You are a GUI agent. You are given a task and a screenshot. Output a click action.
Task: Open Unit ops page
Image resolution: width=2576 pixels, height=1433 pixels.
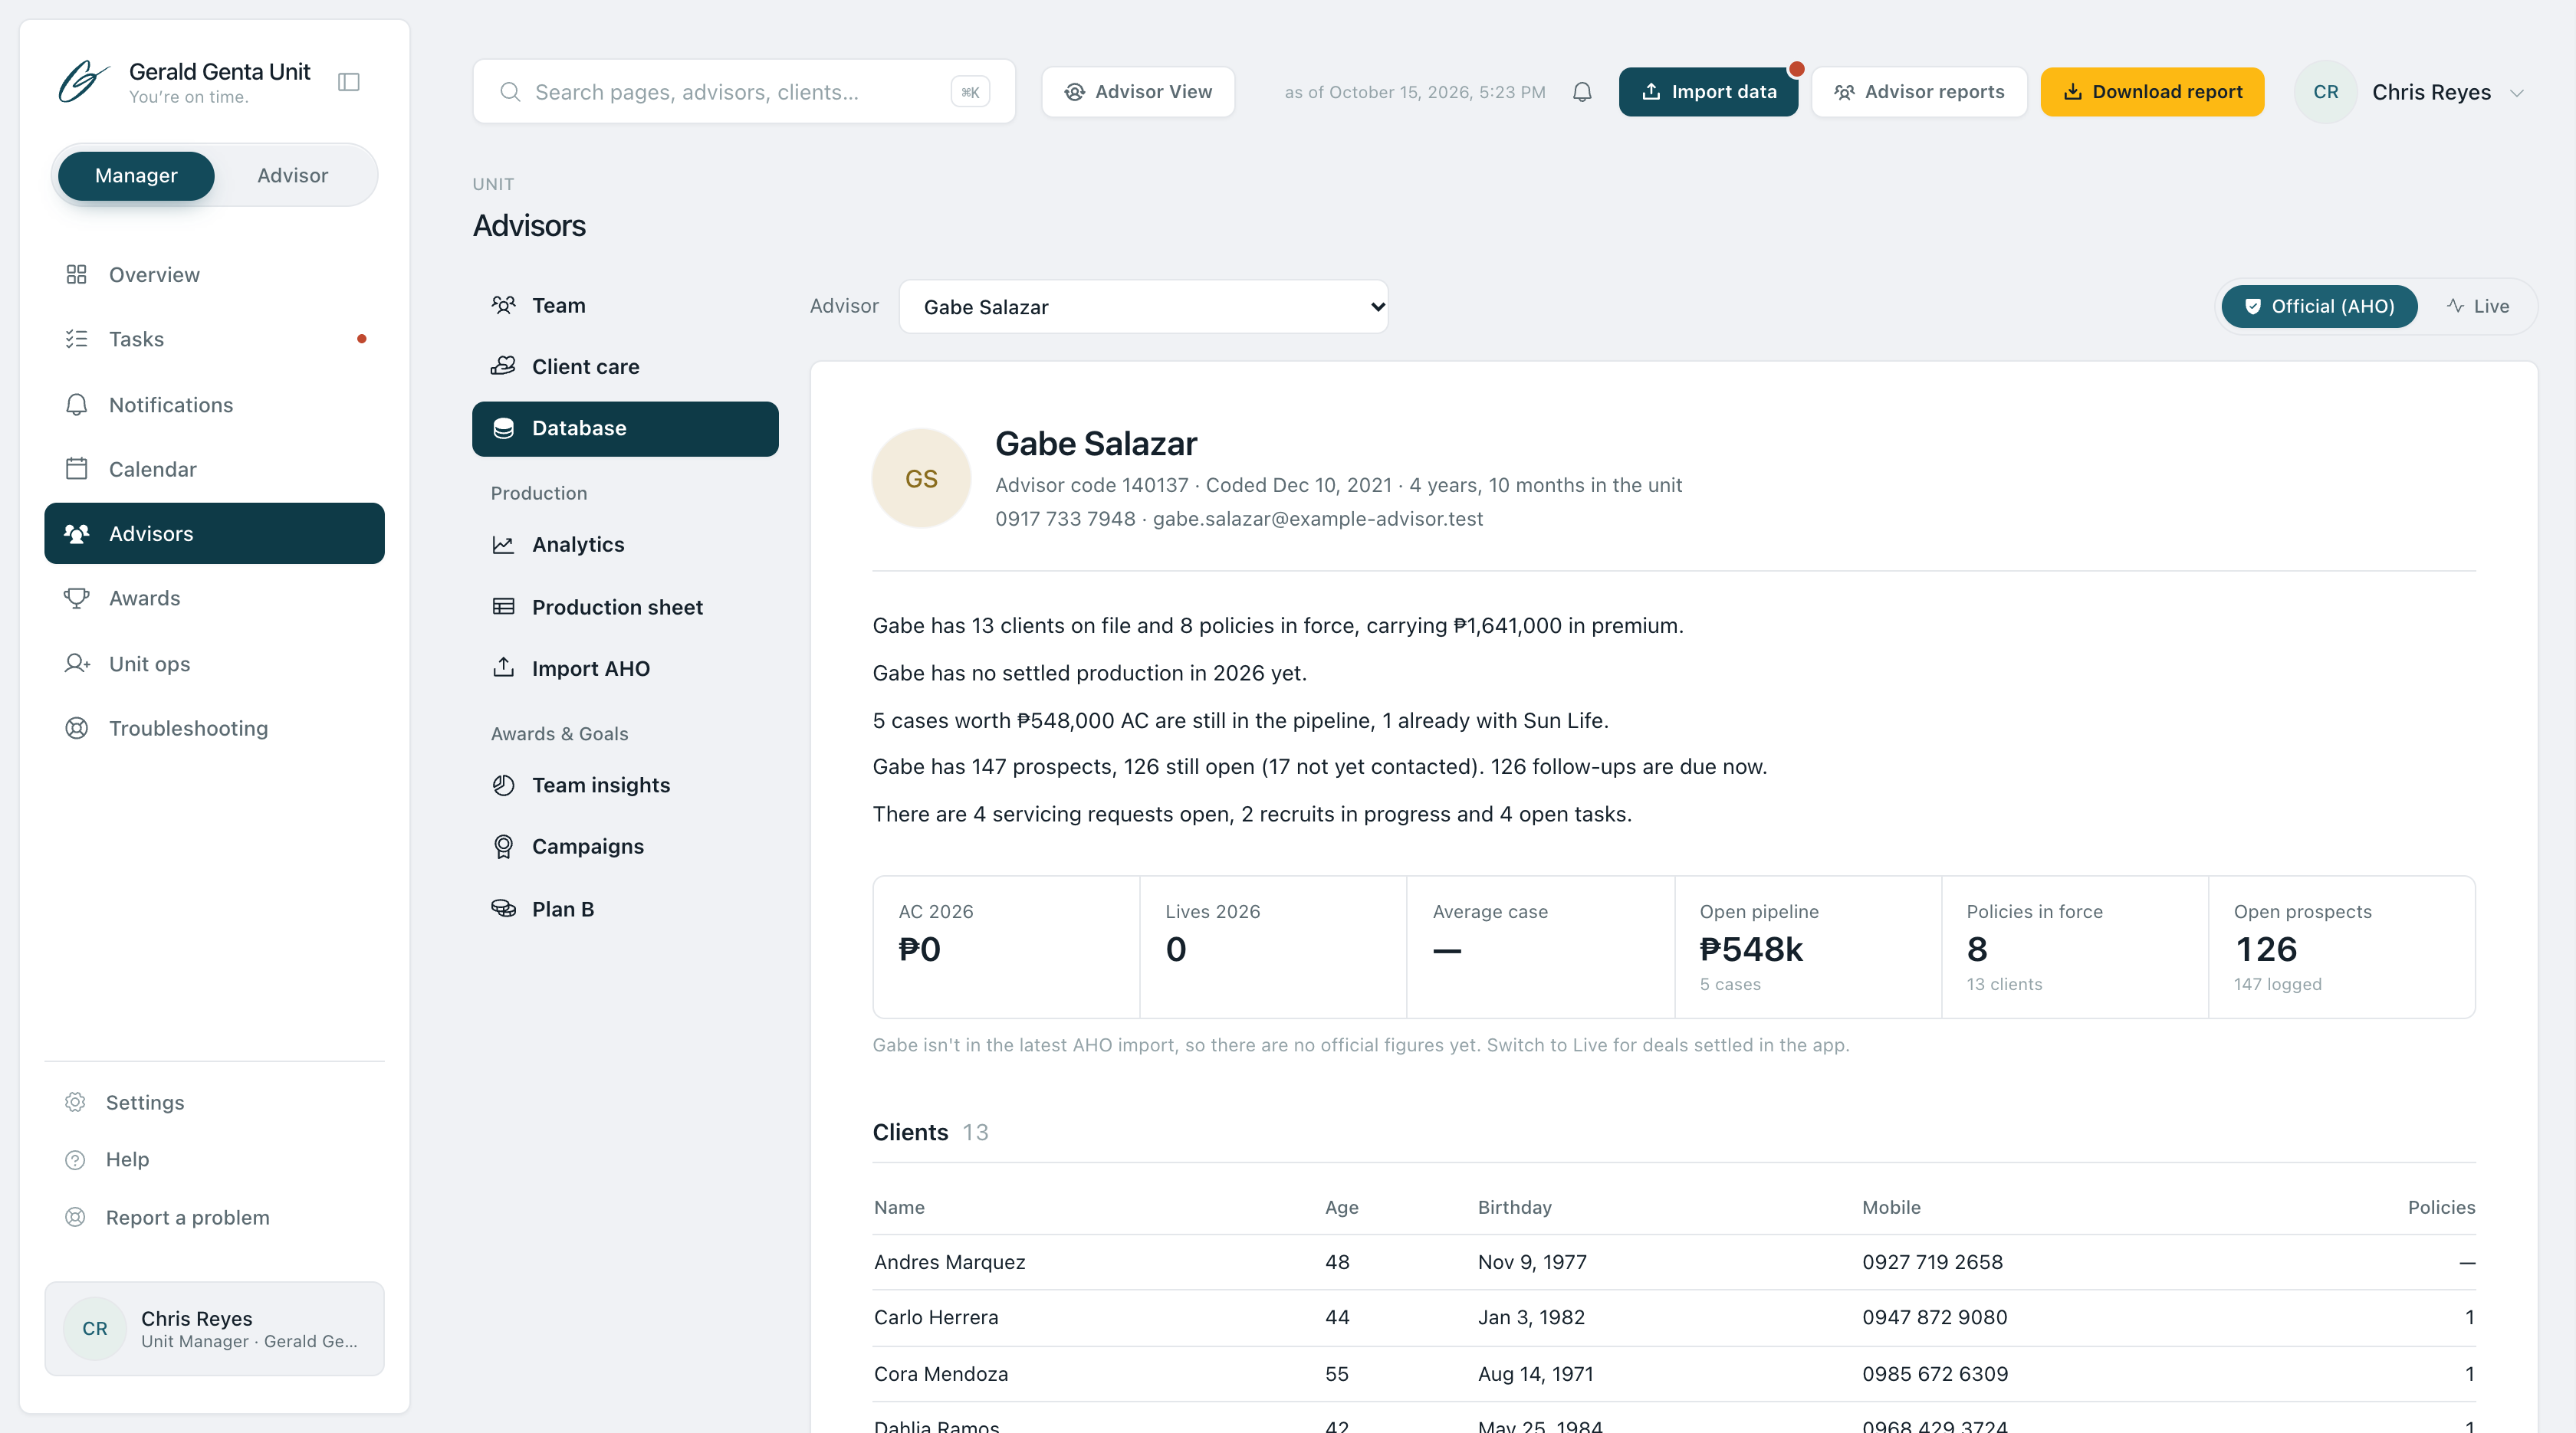click(x=214, y=664)
